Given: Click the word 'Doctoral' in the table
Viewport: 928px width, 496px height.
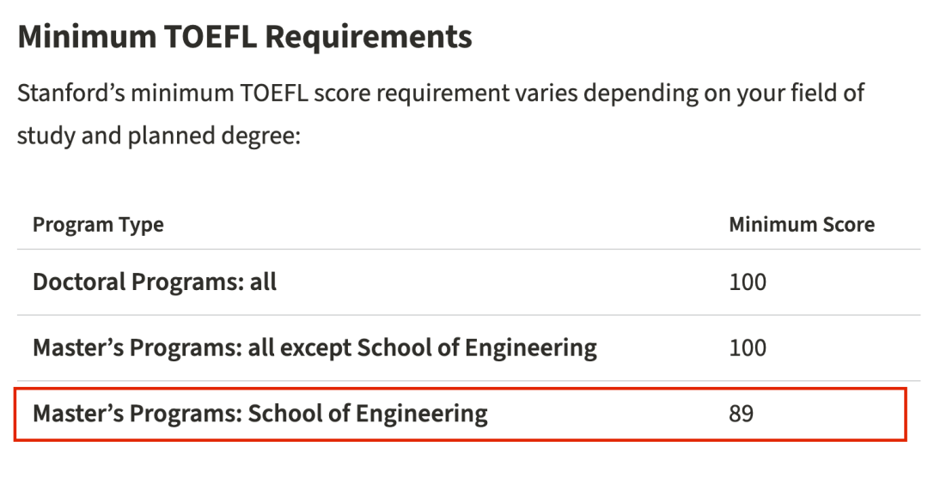Looking at the screenshot, I should tap(79, 282).
